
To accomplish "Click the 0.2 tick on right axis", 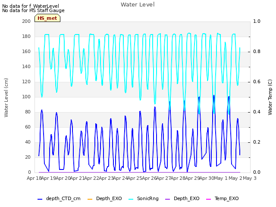I will pos(257,142).
